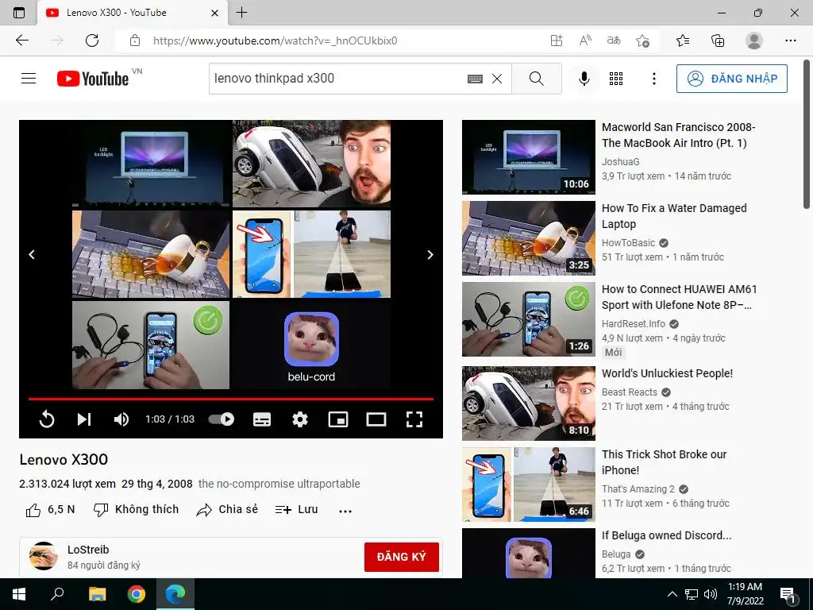Open Read Aloud in address bar
Screen dimensions: 813x610
(585, 41)
